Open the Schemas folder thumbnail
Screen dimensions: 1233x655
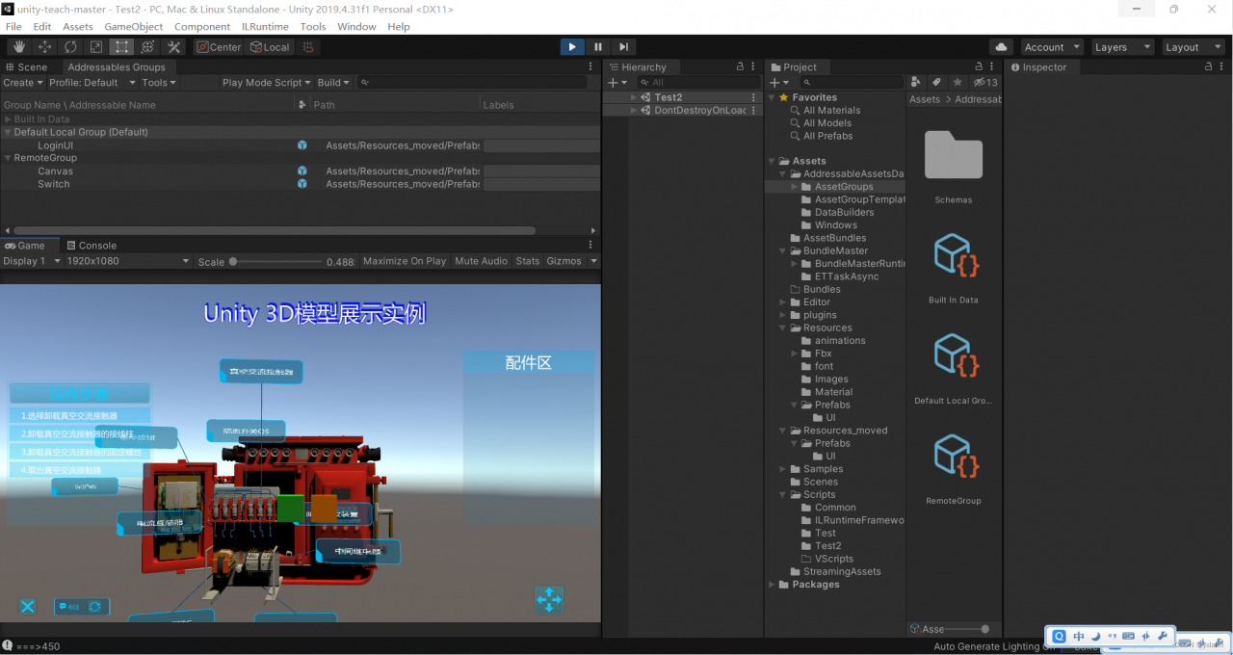[954, 155]
